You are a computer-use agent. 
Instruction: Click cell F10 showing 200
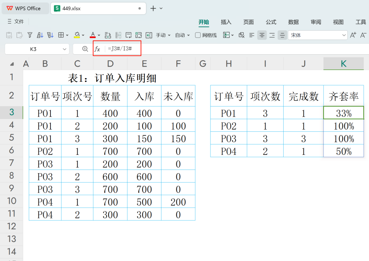(178, 201)
